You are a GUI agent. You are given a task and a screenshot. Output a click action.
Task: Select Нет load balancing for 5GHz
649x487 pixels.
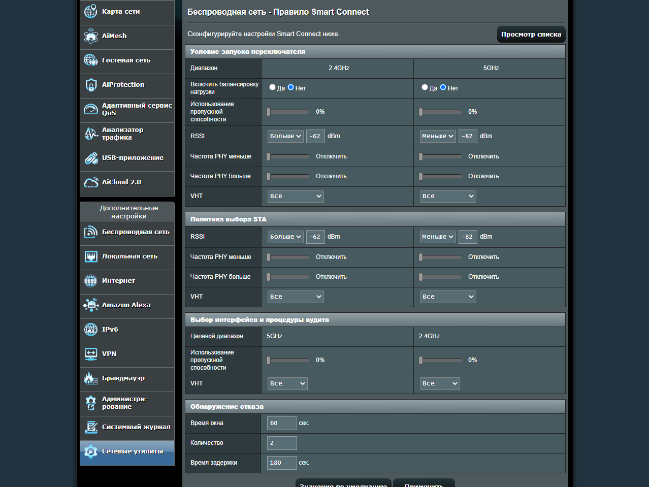tap(443, 87)
